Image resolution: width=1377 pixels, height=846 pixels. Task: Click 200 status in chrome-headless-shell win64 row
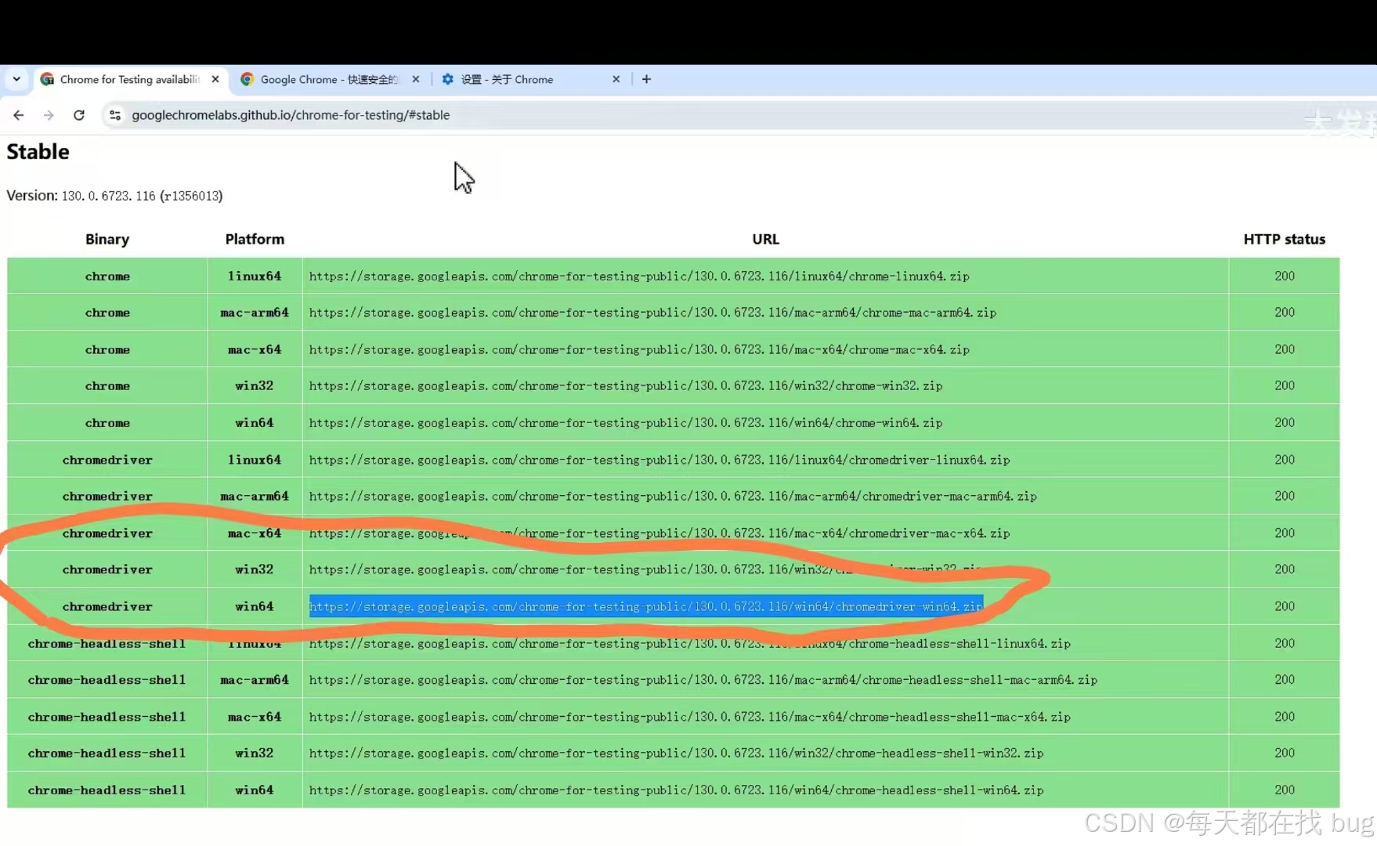click(1285, 790)
